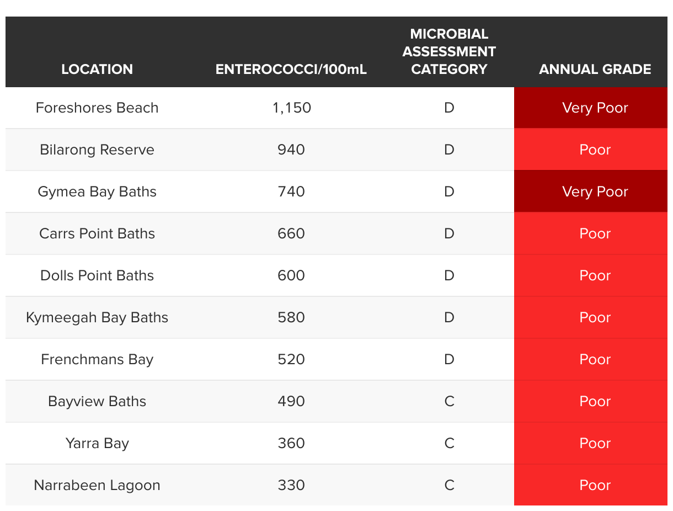673x511 pixels.
Task: Click the ANNUAL GRADE column header
Action: 595,69
